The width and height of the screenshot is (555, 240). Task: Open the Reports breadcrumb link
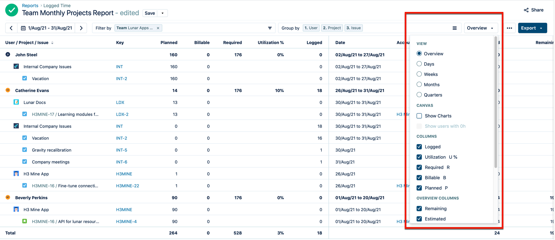(x=30, y=5)
